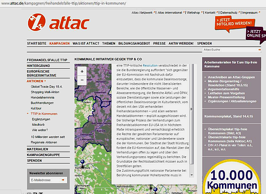Open the Startseite menu item
Viewport: 266px width, 194px height.
click(37, 44)
